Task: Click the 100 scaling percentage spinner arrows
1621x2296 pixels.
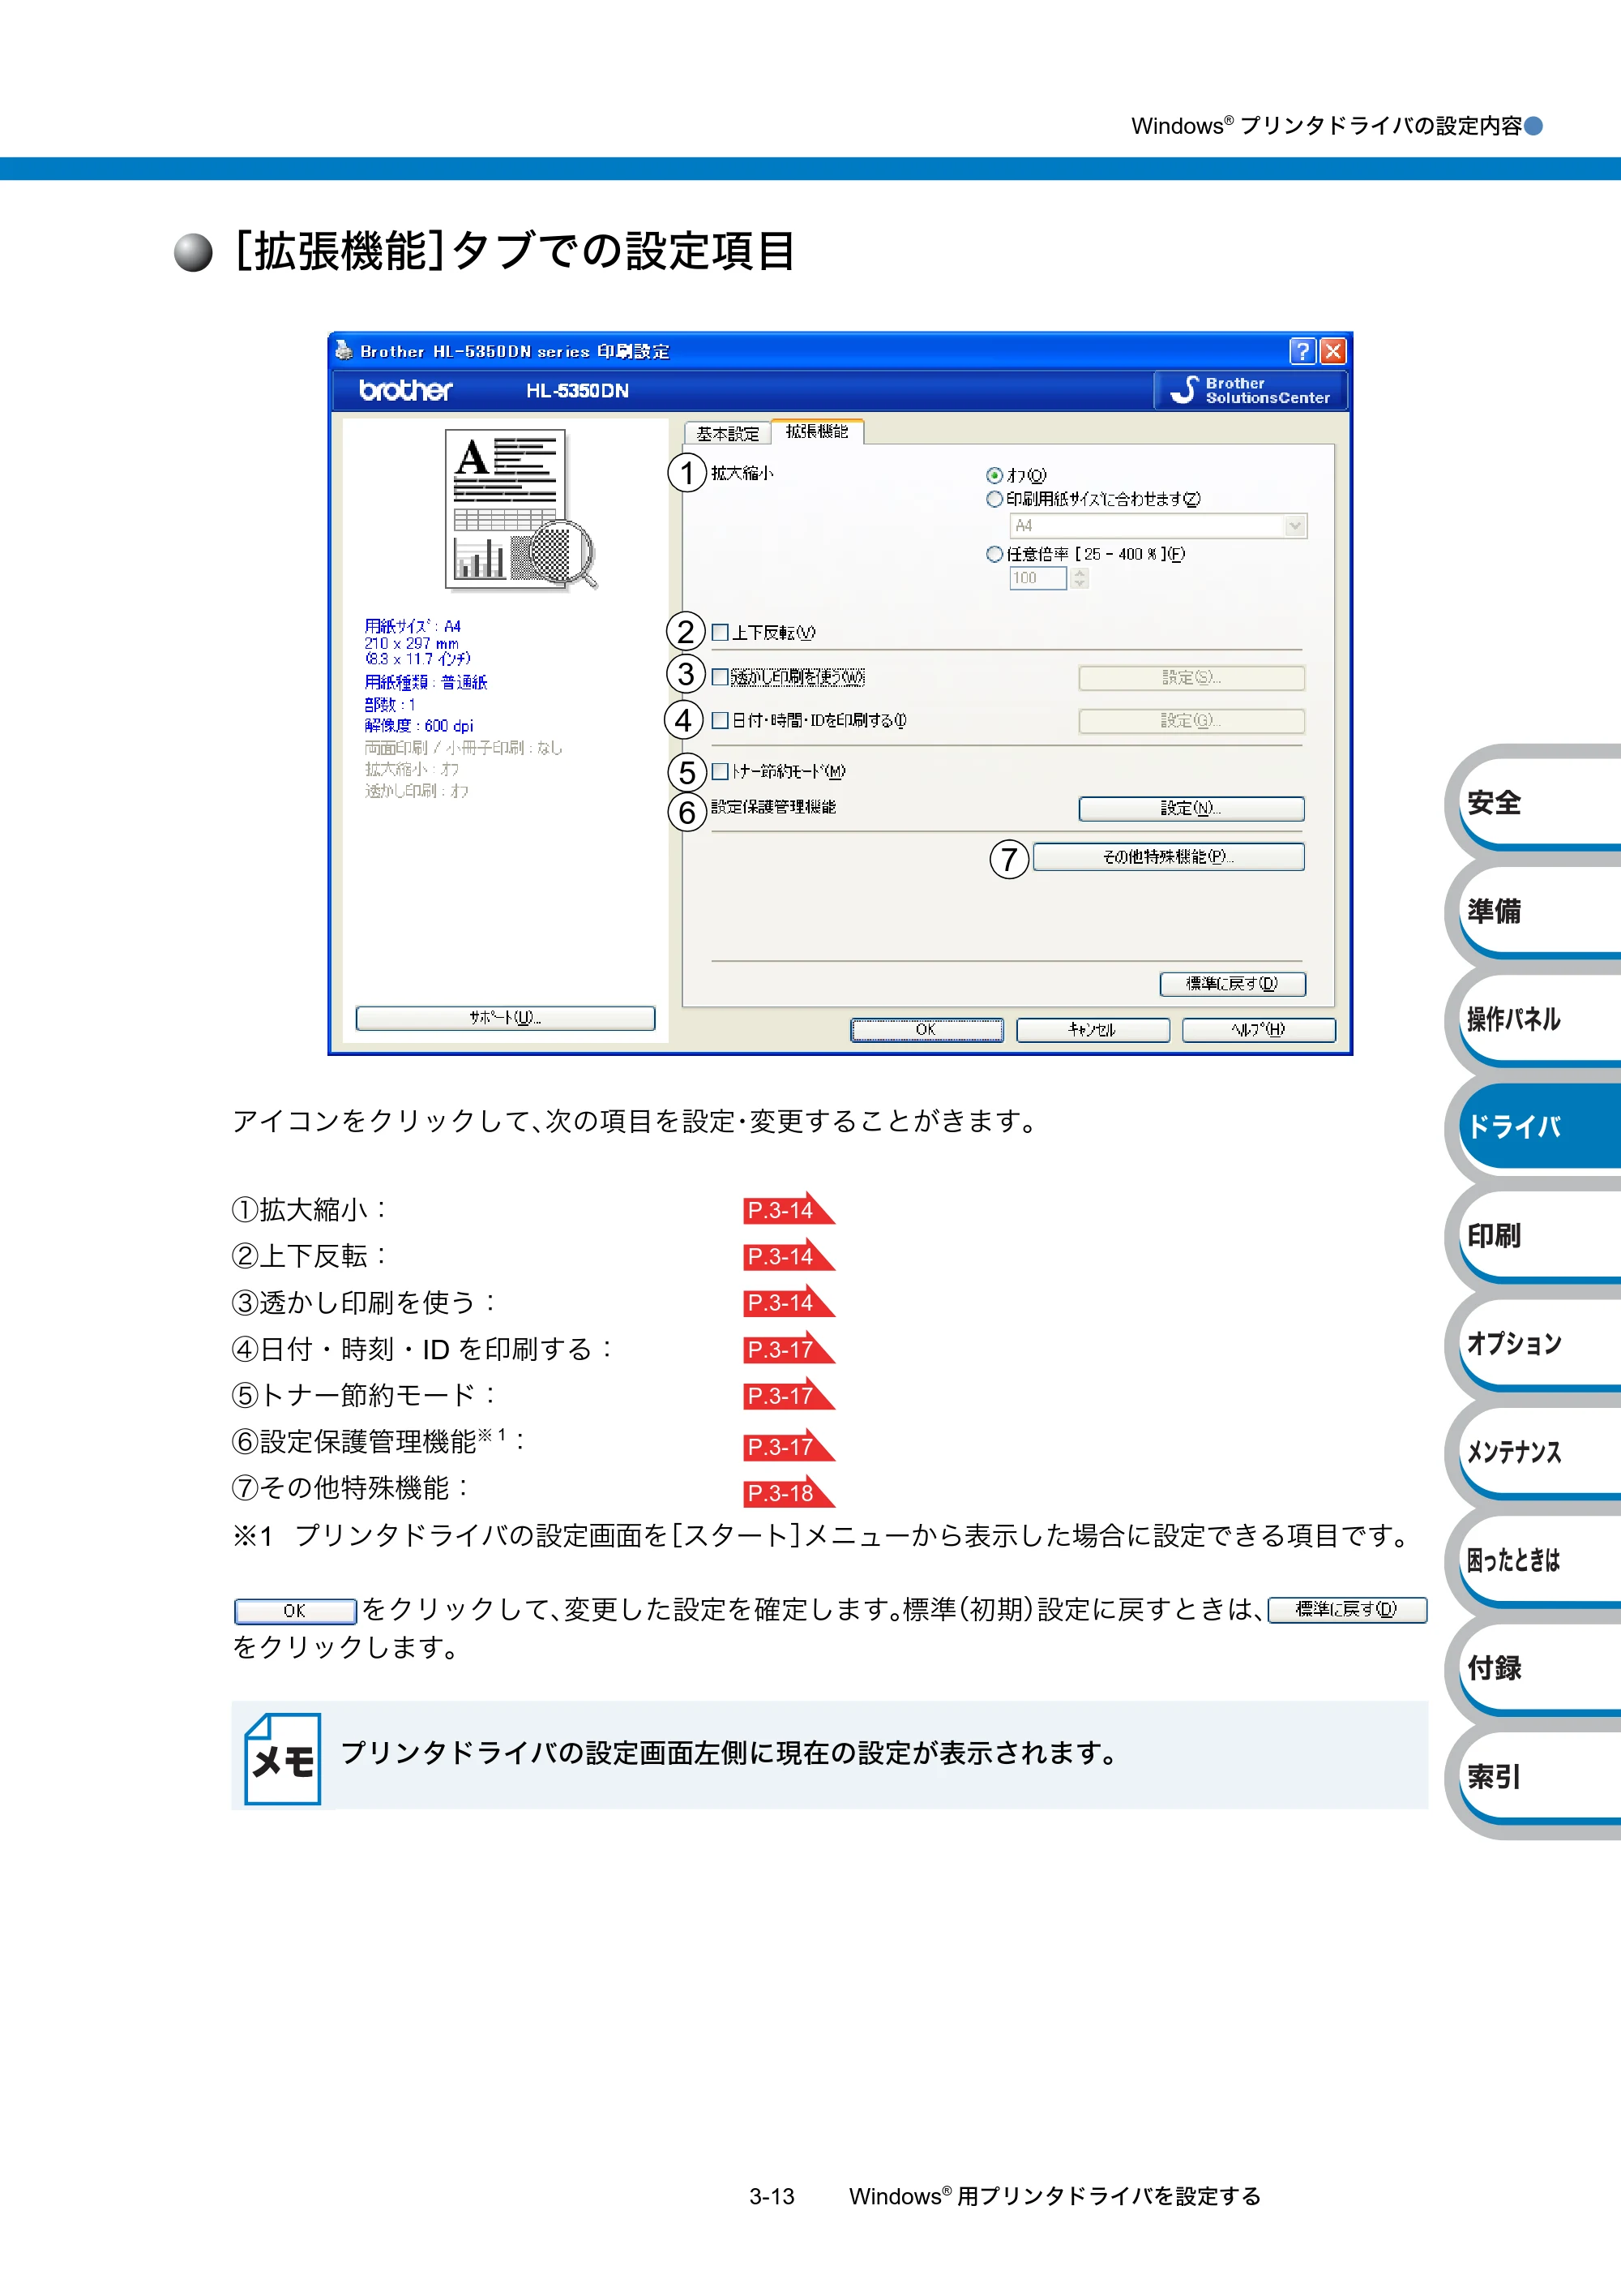Action: pyautogui.click(x=1080, y=578)
